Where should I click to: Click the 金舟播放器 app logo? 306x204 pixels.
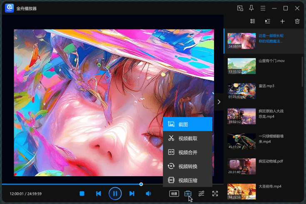(x=9, y=8)
